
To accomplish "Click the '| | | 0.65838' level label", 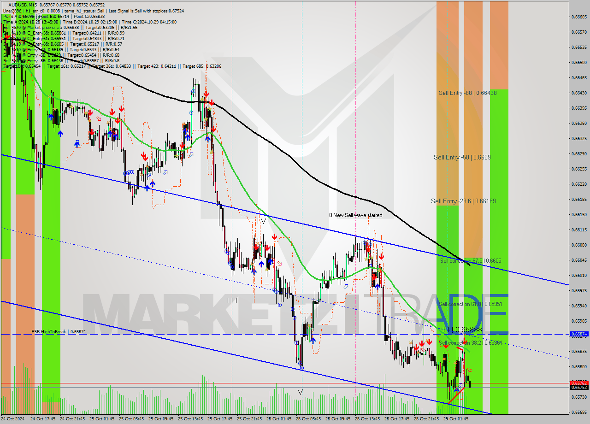I will pos(462,330).
